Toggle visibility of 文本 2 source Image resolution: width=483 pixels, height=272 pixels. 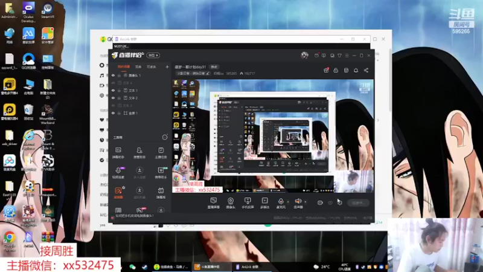point(113,98)
